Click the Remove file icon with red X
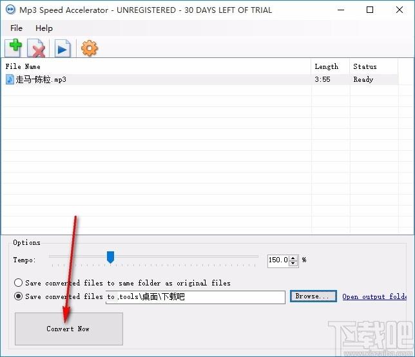415x357 pixels. click(x=36, y=48)
